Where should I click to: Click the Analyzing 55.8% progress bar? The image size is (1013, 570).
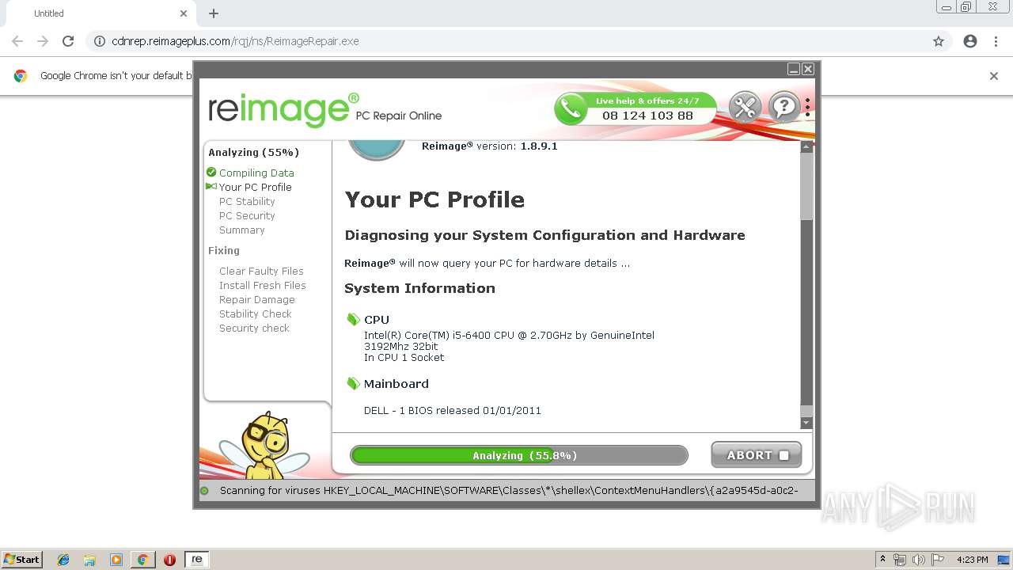(519, 455)
